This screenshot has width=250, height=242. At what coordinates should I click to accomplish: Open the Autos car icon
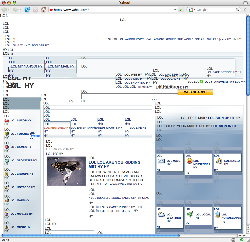(7, 121)
